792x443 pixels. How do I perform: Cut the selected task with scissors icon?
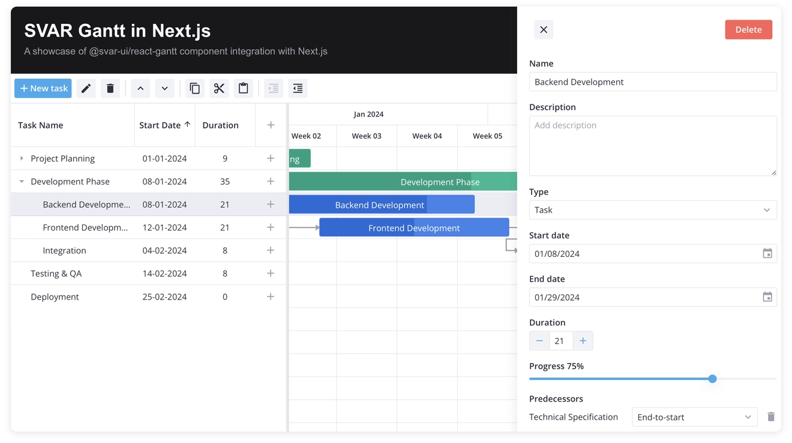click(x=219, y=88)
